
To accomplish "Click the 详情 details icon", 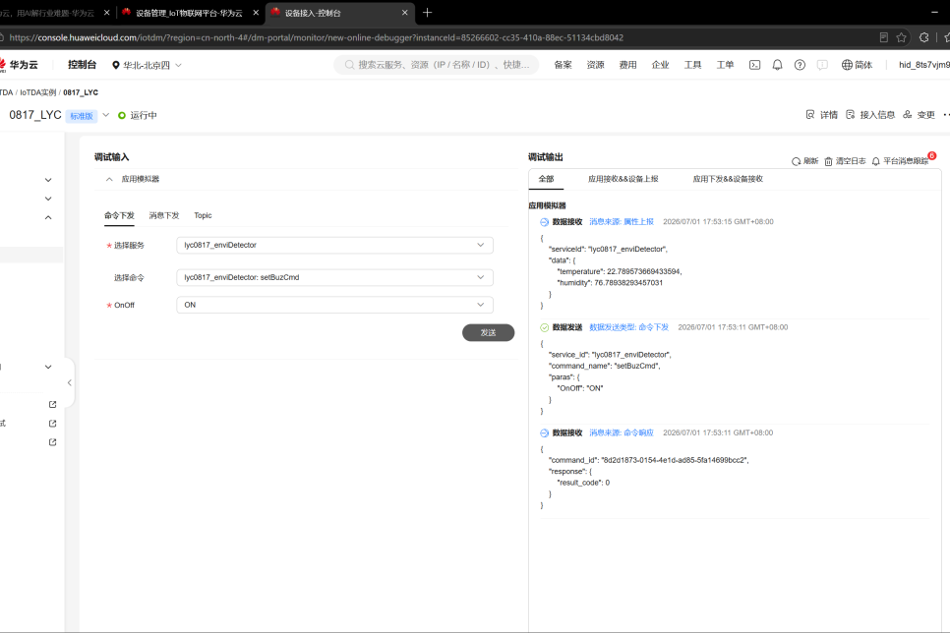I will pos(810,114).
